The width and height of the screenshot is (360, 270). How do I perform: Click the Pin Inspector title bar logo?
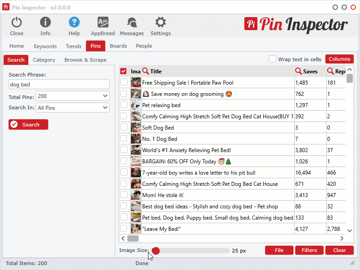(6, 7)
